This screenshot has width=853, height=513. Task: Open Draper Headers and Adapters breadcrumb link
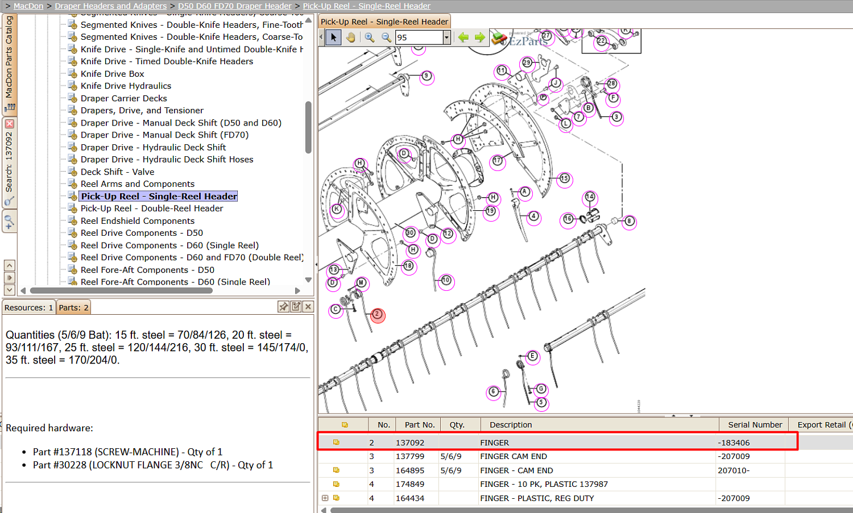pyautogui.click(x=111, y=6)
